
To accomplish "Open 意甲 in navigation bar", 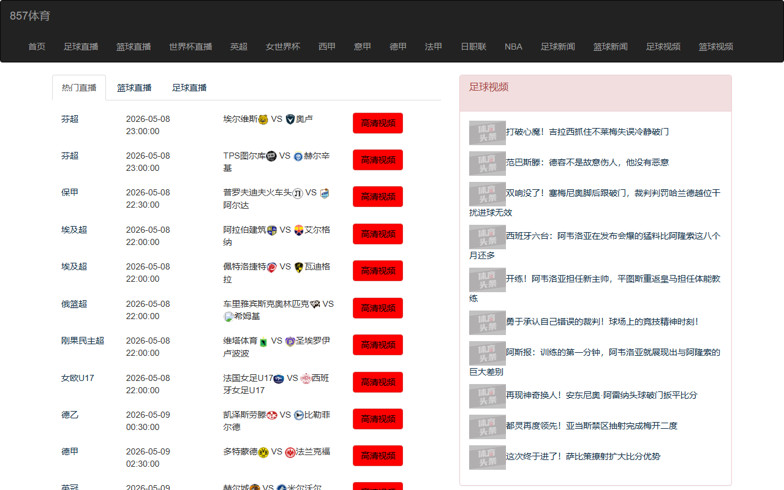I will (363, 47).
